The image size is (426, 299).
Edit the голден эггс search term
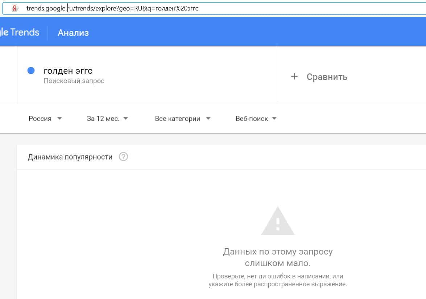68,71
